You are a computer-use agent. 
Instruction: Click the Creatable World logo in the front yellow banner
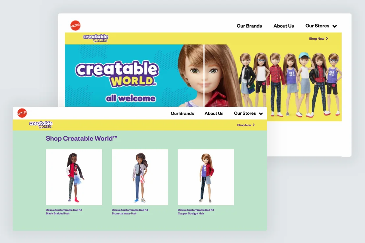(40, 125)
